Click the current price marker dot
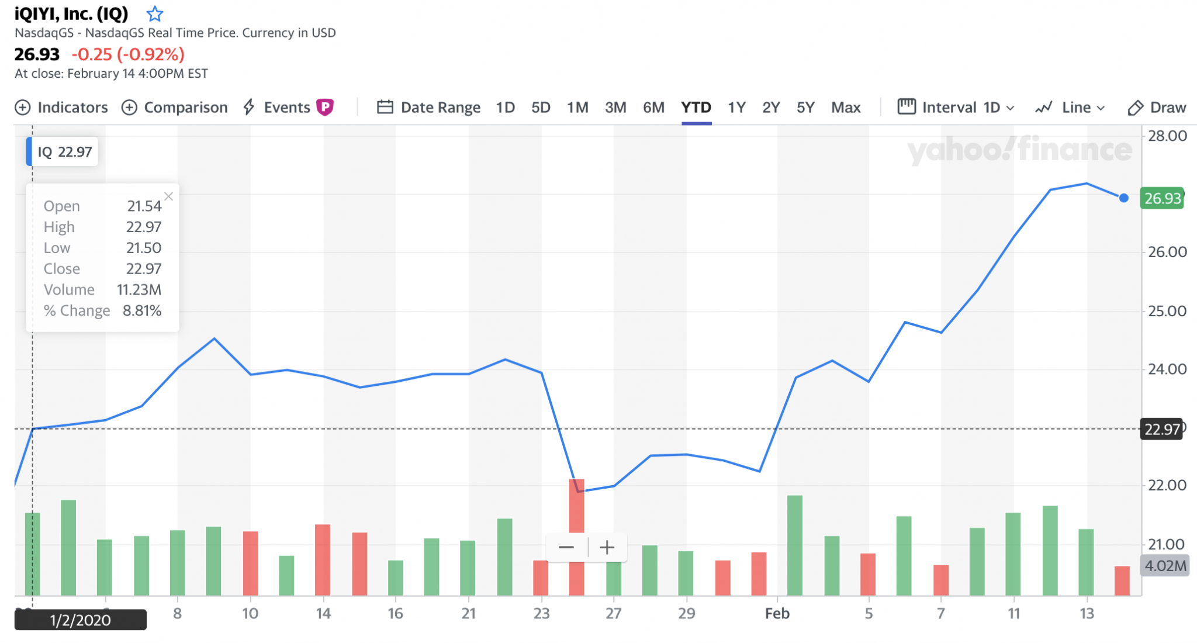 [x=1123, y=198]
